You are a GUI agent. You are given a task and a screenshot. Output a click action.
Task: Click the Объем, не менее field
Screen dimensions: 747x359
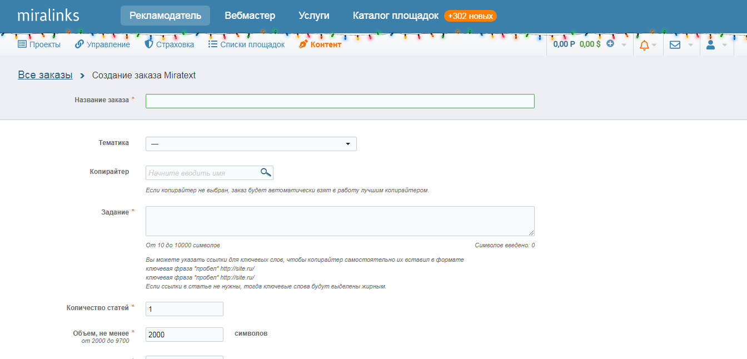(184, 335)
